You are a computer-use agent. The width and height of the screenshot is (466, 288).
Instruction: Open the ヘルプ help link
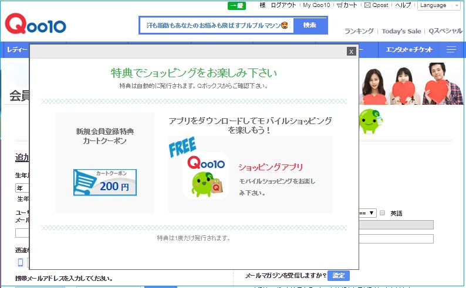403,5
